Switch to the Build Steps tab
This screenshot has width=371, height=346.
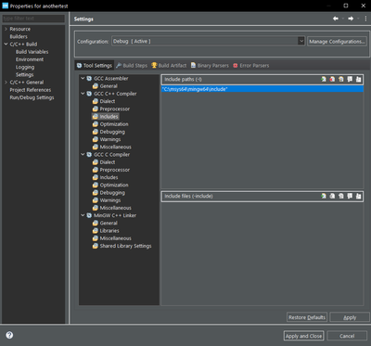132,66
